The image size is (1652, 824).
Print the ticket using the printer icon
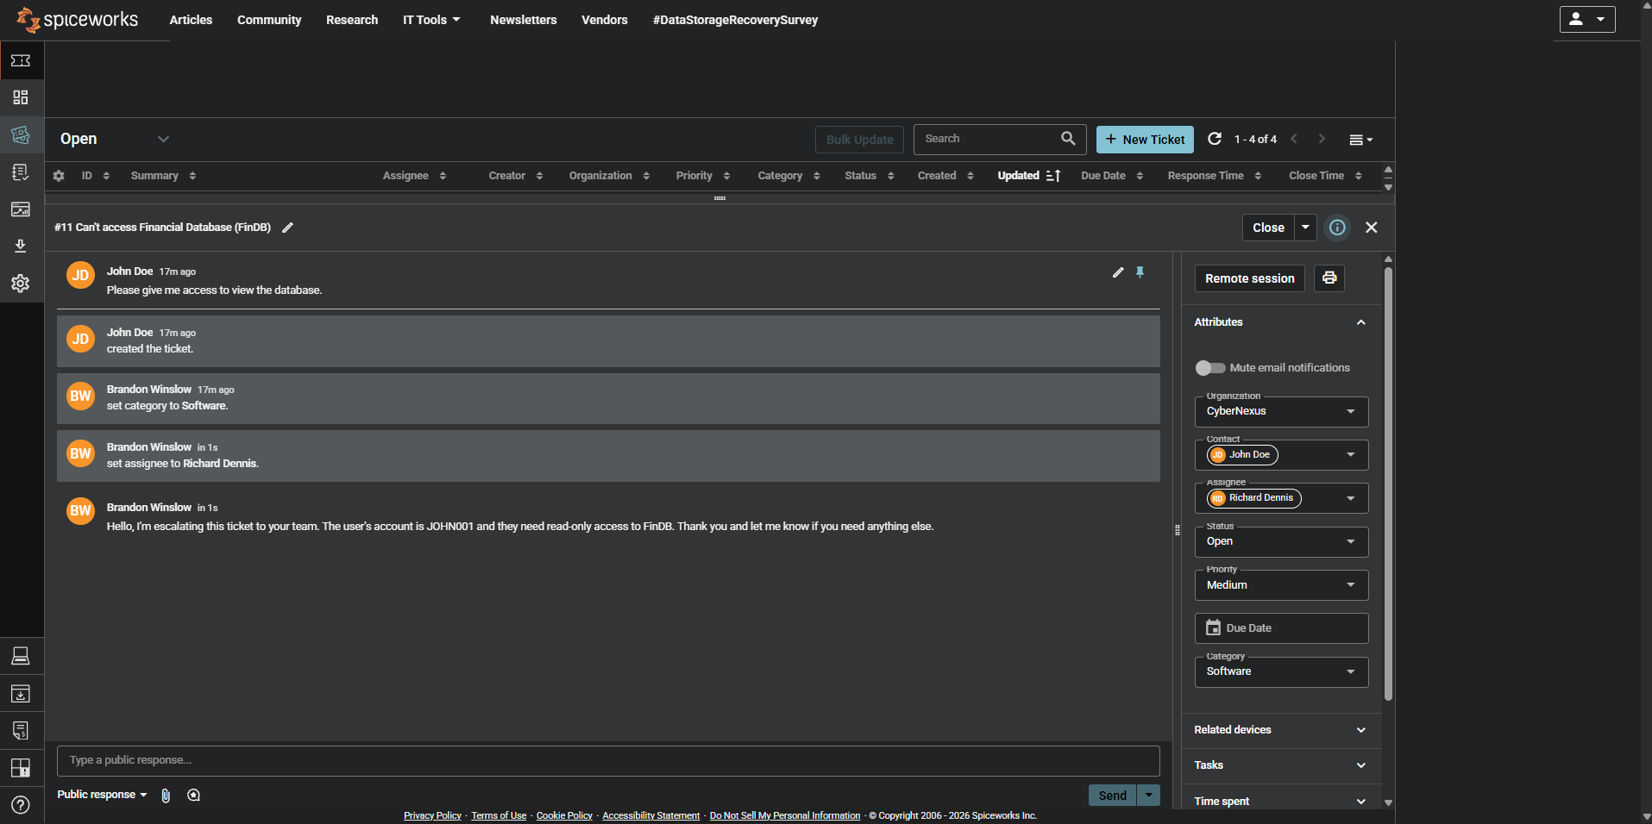tap(1329, 278)
